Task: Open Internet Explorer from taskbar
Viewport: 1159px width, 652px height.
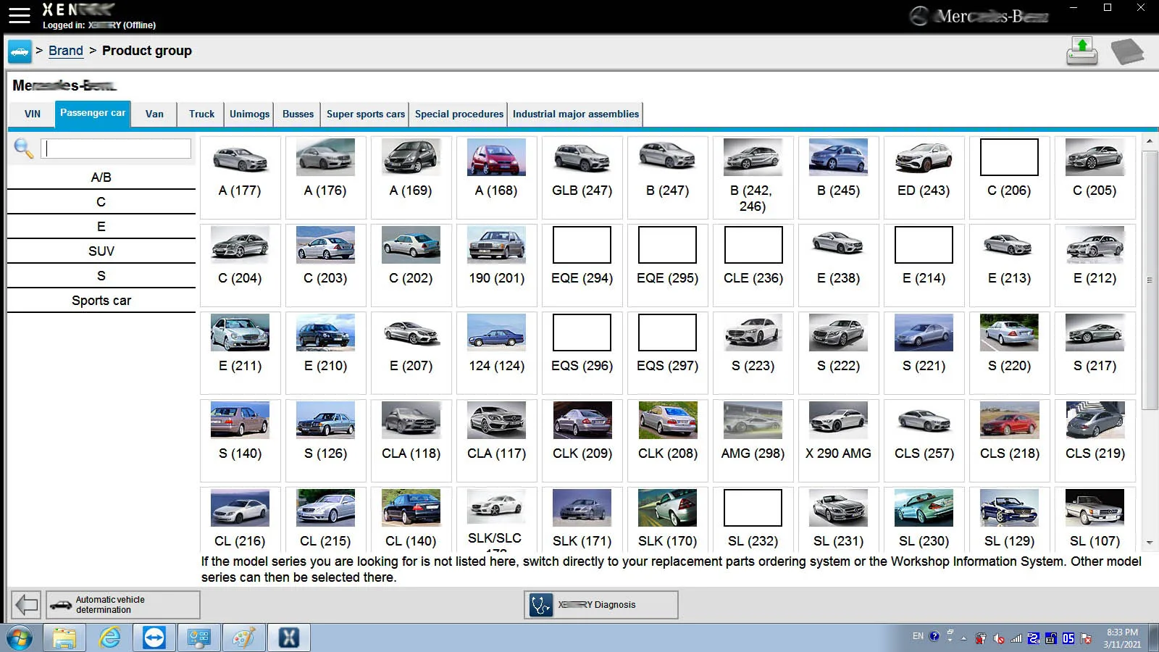Action: pyautogui.click(x=110, y=638)
